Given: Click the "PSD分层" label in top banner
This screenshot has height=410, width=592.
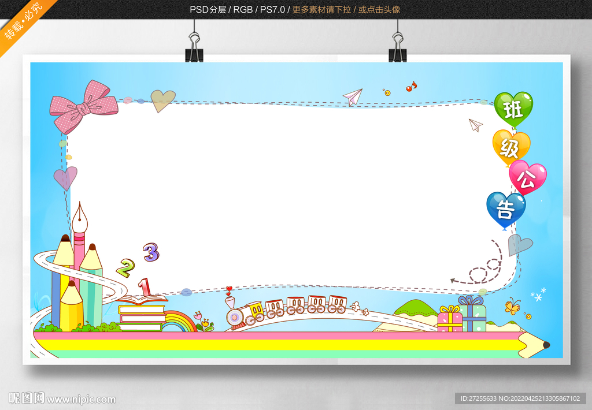Looking at the screenshot, I should 208,9.
